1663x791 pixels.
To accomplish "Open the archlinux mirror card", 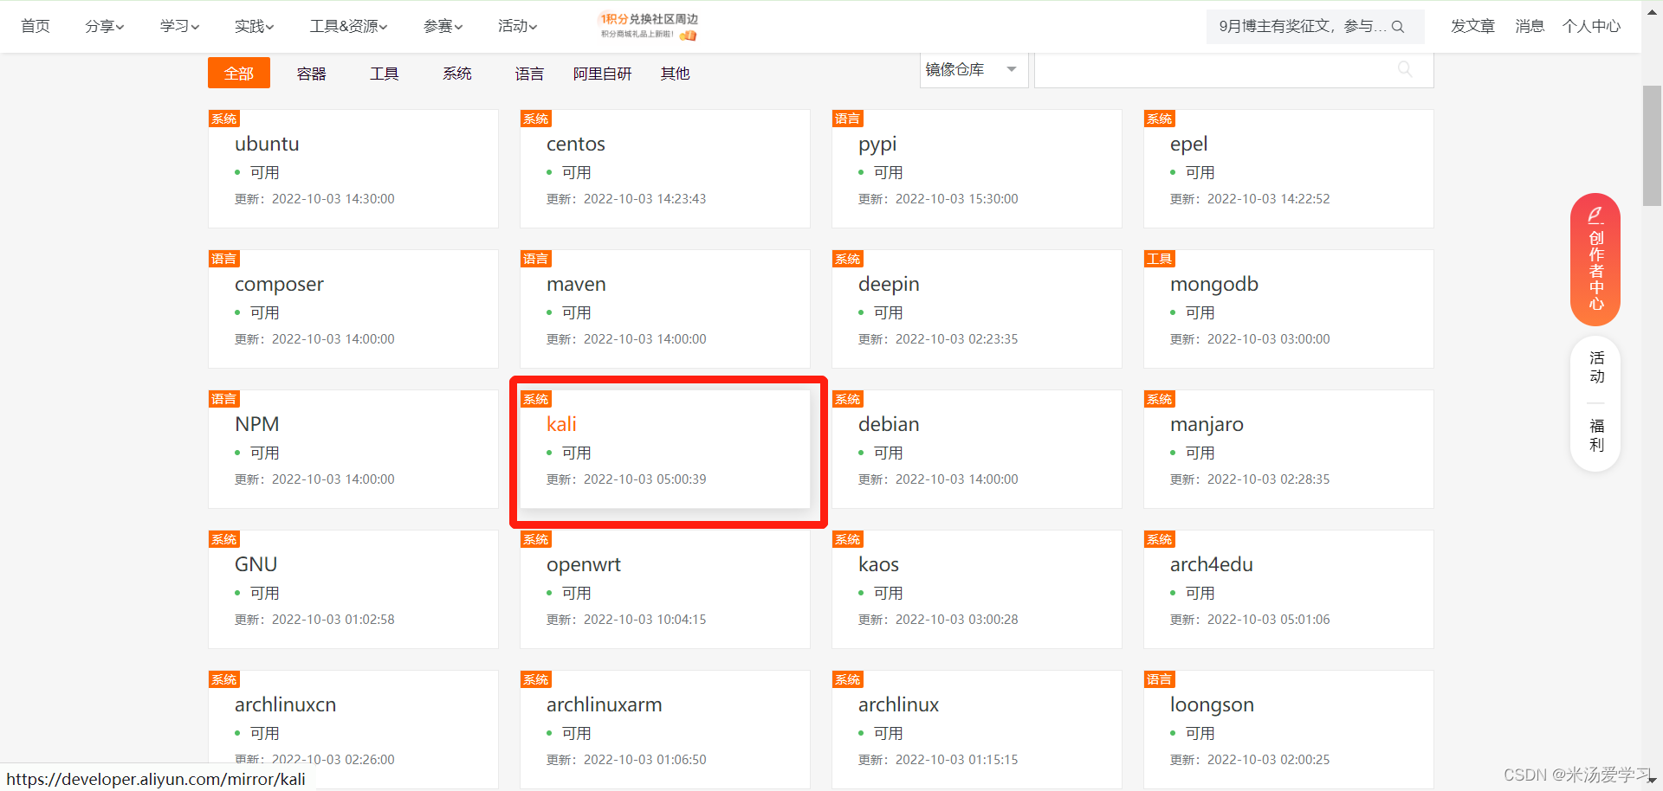I will point(977,730).
